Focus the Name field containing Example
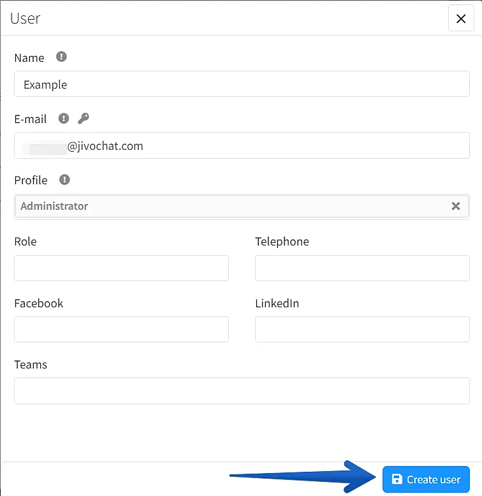 click(242, 84)
